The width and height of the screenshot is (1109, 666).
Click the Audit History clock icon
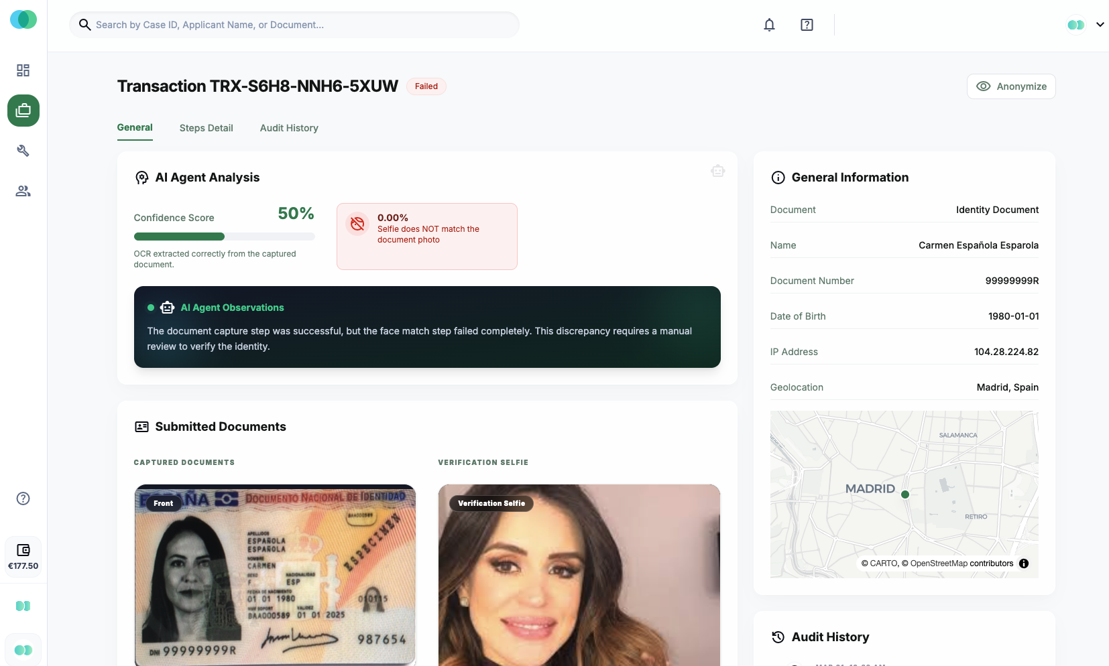click(x=778, y=637)
